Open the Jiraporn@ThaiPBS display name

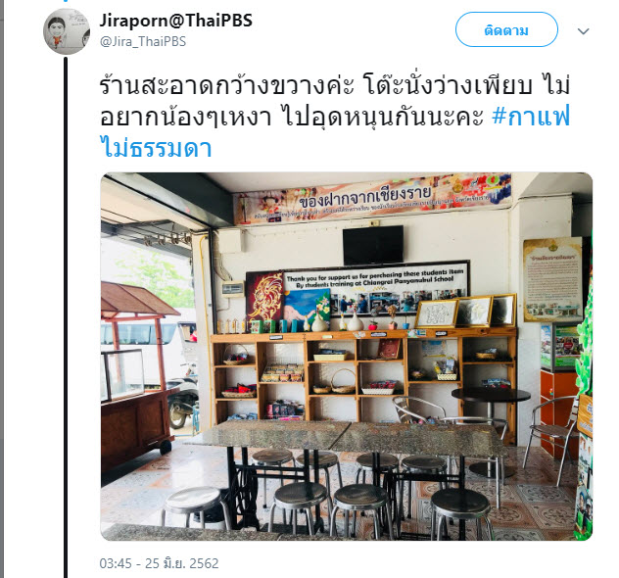175,21
